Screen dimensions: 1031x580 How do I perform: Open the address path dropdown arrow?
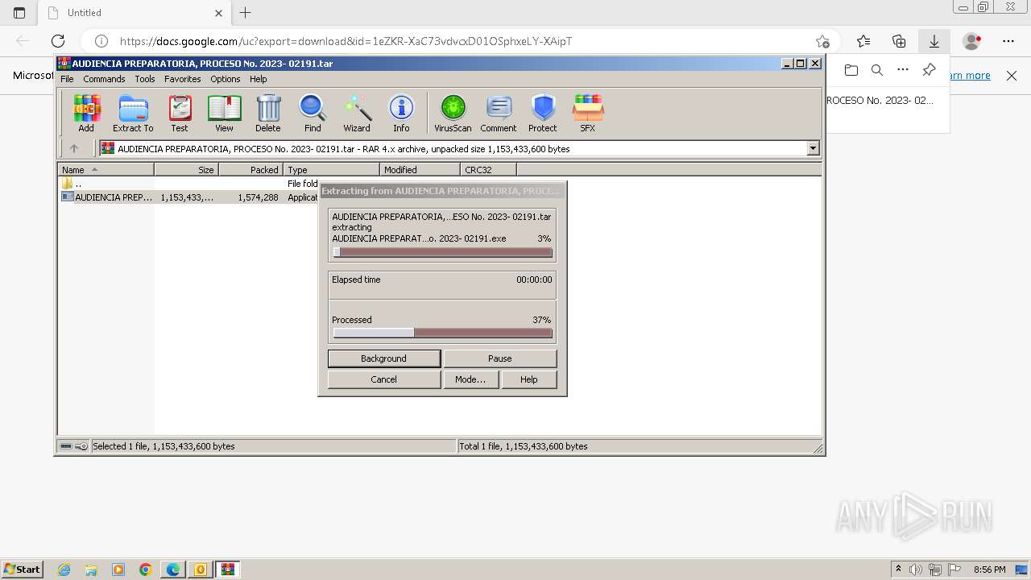(813, 148)
